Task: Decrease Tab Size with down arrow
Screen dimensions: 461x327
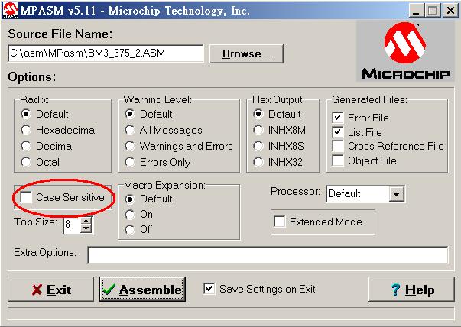Action: click(86, 228)
